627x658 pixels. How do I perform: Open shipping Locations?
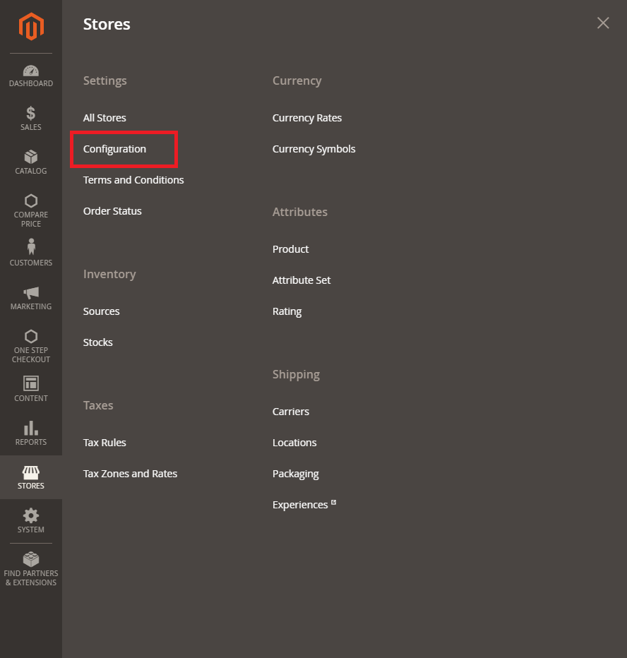point(294,443)
